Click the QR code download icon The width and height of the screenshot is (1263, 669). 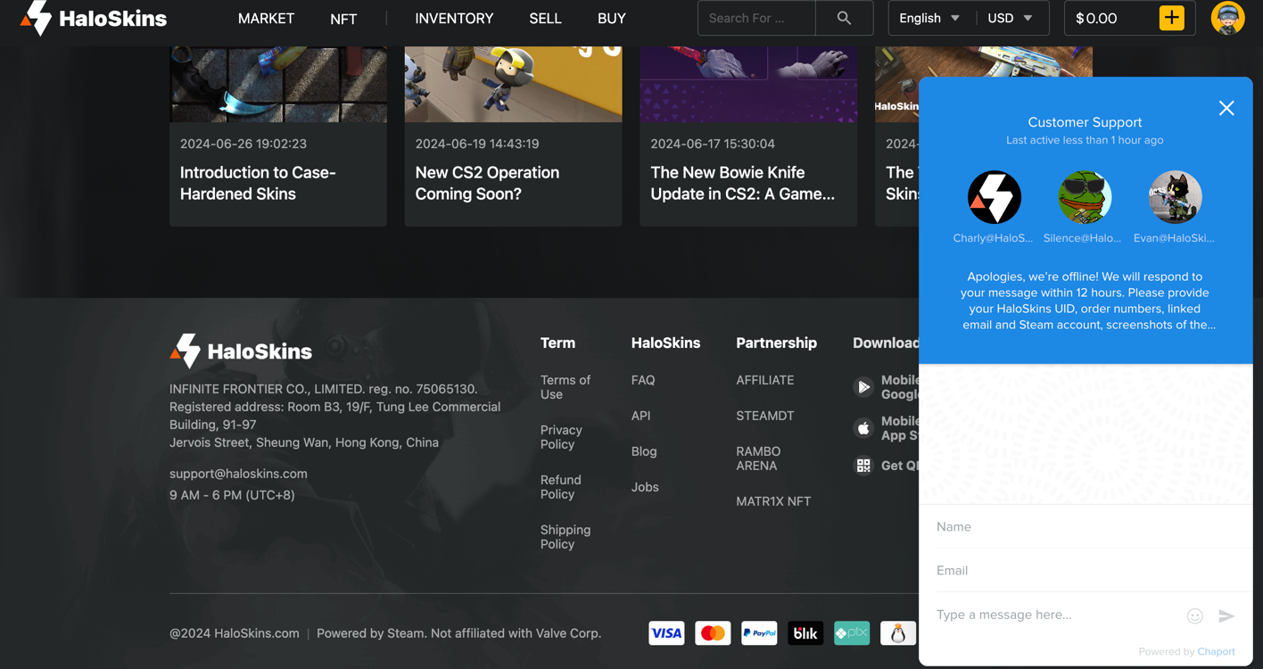[863, 466]
